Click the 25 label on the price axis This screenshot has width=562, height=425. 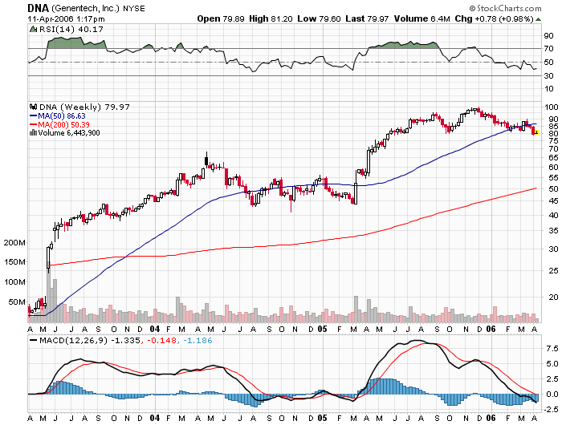pyautogui.click(x=553, y=271)
